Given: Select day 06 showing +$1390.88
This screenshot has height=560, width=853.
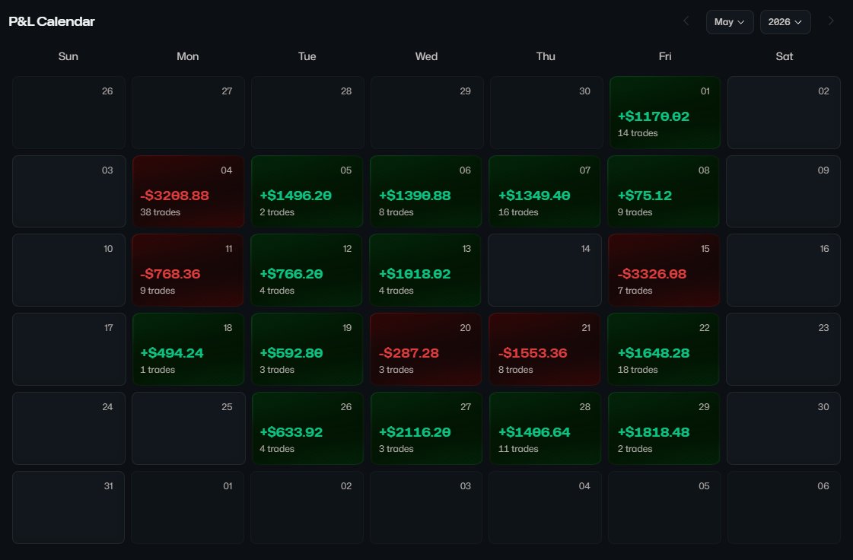Looking at the screenshot, I should pyautogui.click(x=426, y=192).
